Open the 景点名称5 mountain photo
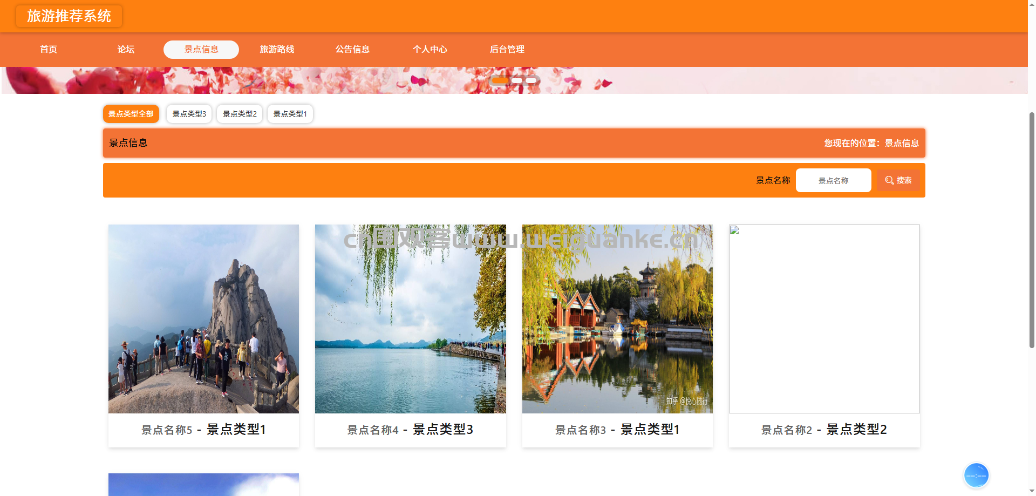Viewport: 1036px width, 496px height. tap(203, 319)
